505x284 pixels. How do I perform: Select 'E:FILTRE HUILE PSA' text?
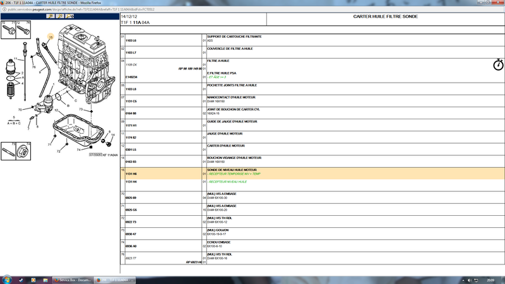coord(222,73)
